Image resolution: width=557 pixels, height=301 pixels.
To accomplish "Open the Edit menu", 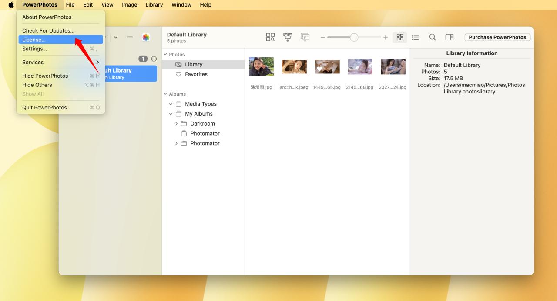I will (x=88, y=5).
